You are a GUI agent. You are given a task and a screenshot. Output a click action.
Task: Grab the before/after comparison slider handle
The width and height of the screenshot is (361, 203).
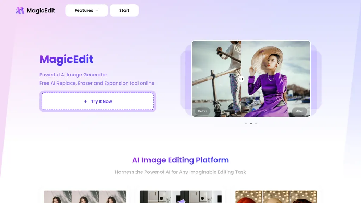click(x=241, y=79)
